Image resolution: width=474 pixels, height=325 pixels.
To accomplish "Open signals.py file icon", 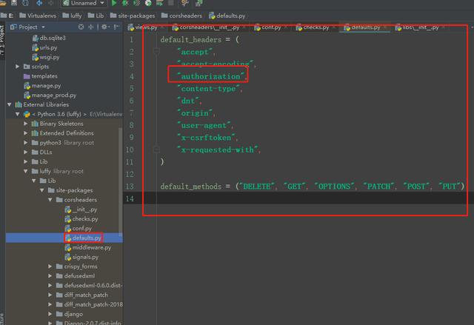I will [x=67, y=257].
